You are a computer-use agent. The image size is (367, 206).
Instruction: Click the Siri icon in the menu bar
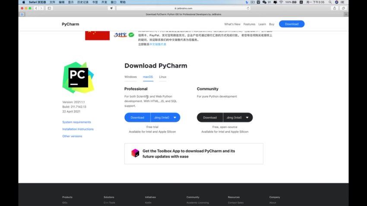[337, 2]
